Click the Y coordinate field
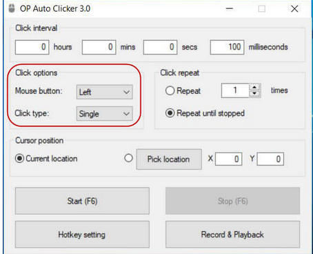The height and width of the screenshot is (254, 313). (x=270, y=159)
